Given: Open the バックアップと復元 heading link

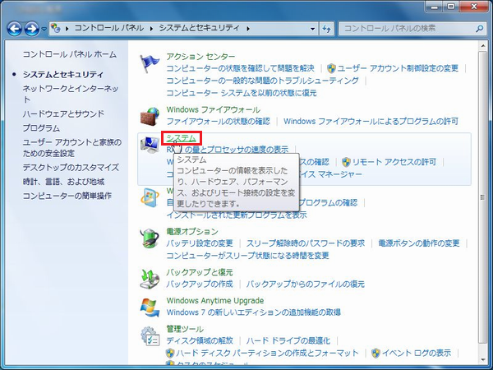Looking at the screenshot, I should pyautogui.click(x=200, y=272).
